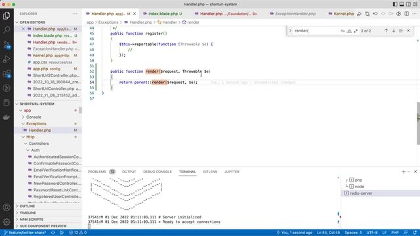Open Customize Layout icon
This screenshot has width=420, height=236.
[415, 5]
